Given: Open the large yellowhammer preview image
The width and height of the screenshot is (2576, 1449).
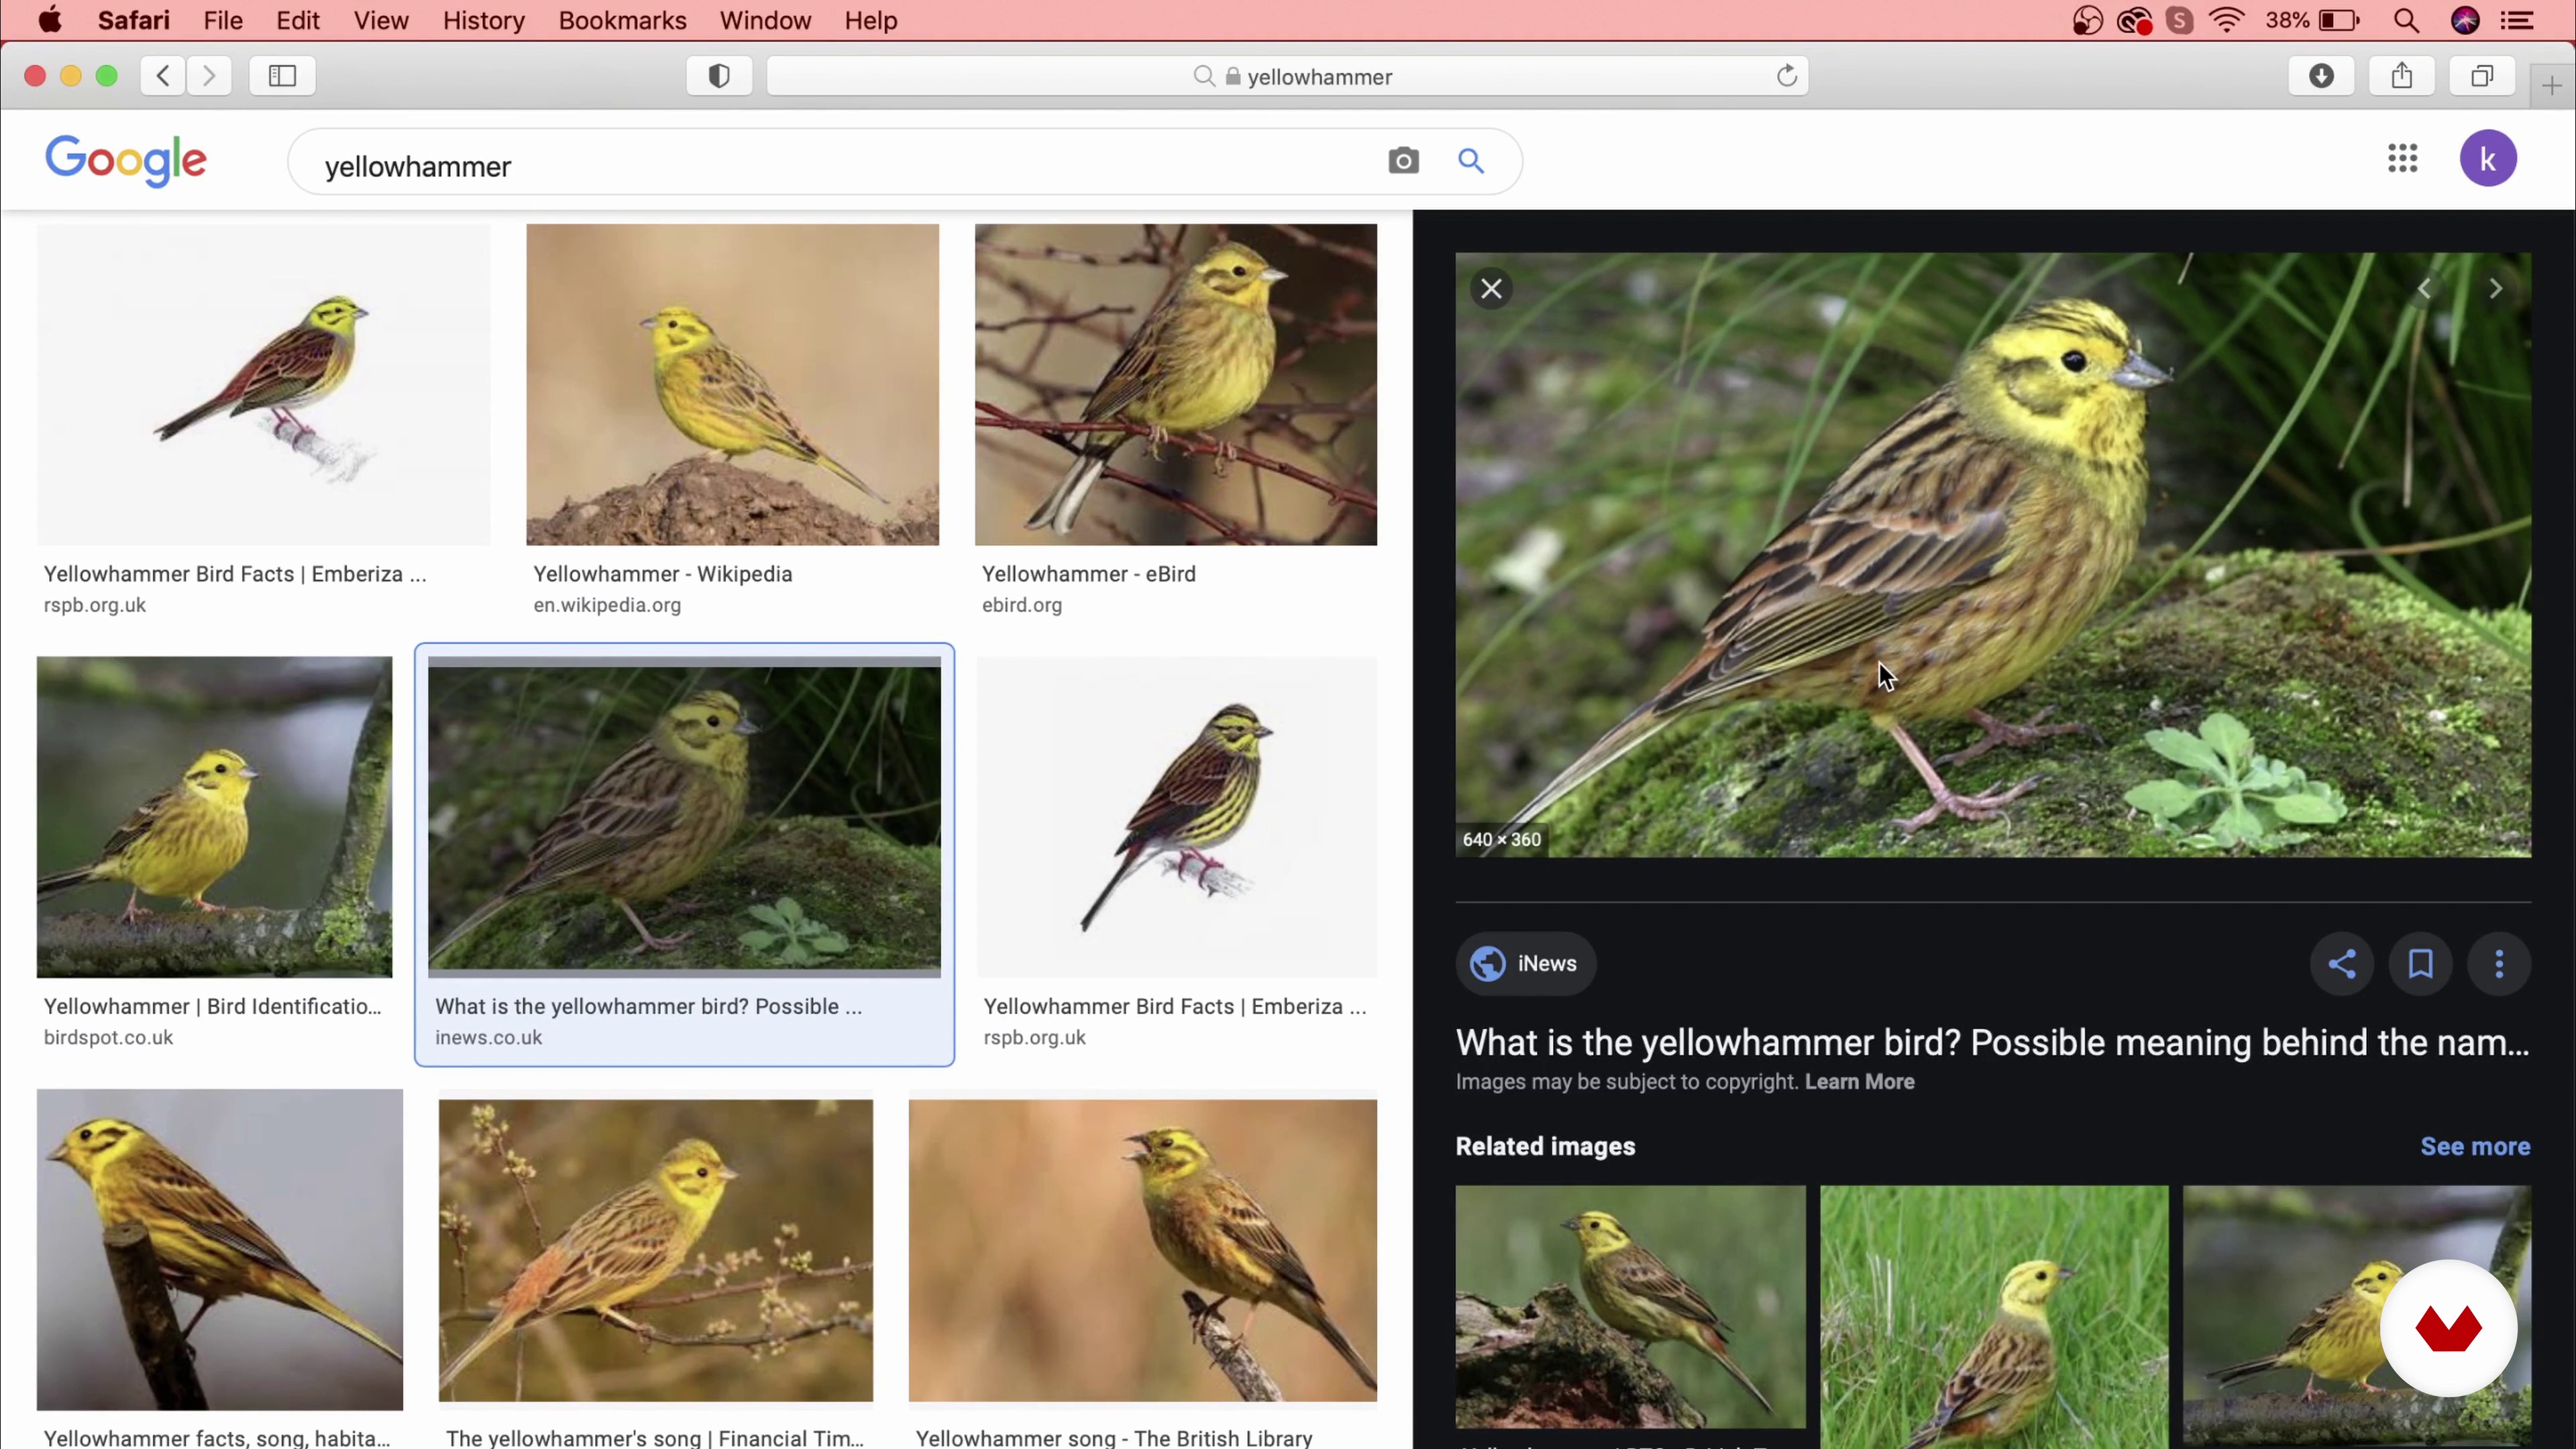Looking at the screenshot, I should [1993, 555].
